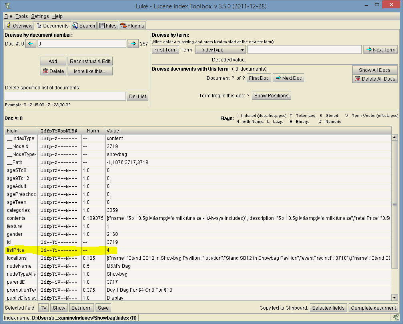Select the nodeName field row
This screenshot has height=324, width=403.
tap(198, 266)
